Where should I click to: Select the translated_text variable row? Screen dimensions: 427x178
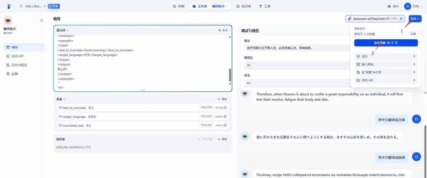[142, 125]
